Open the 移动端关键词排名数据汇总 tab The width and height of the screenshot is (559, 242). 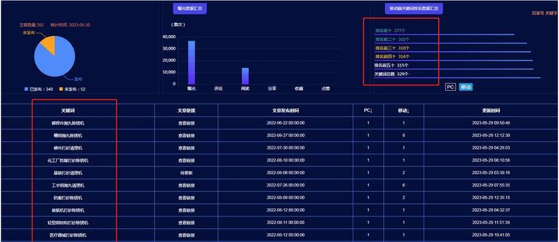413,8
